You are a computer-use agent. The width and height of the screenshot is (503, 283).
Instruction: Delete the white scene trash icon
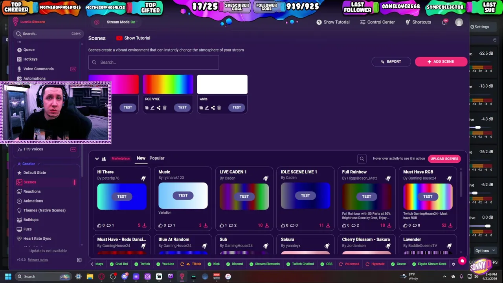pyautogui.click(x=219, y=108)
